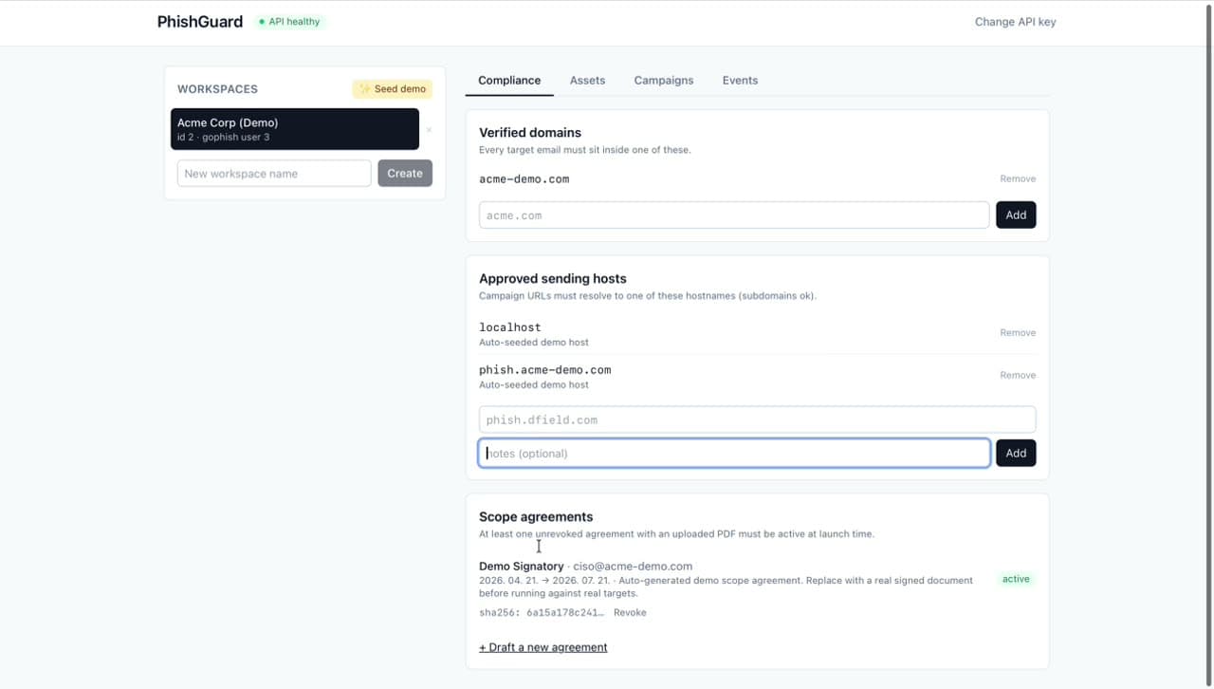Click the Verified domains heading
This screenshot has width=1214, height=689.
coord(530,133)
